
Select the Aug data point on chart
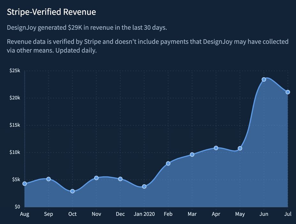click(x=25, y=183)
